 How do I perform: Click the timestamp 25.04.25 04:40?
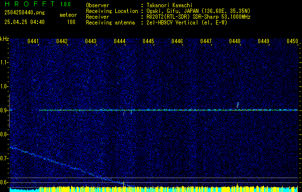point(24,22)
